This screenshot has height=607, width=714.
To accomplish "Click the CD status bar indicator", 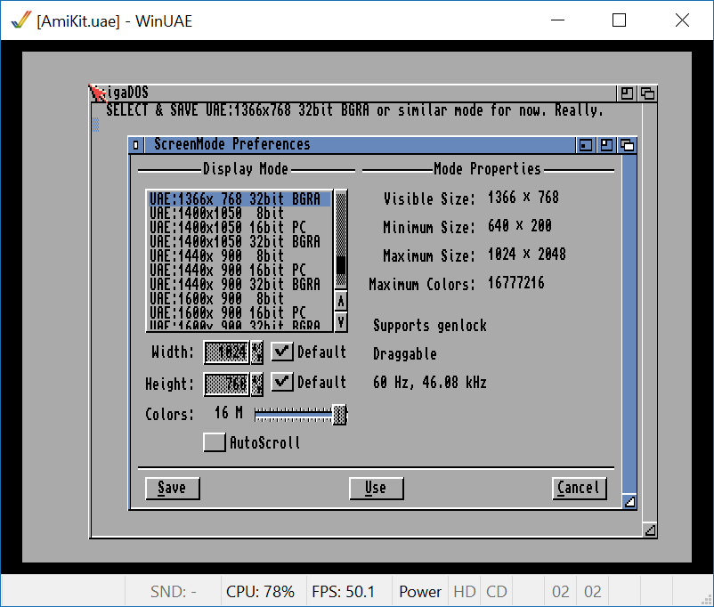I will pyautogui.click(x=497, y=592).
